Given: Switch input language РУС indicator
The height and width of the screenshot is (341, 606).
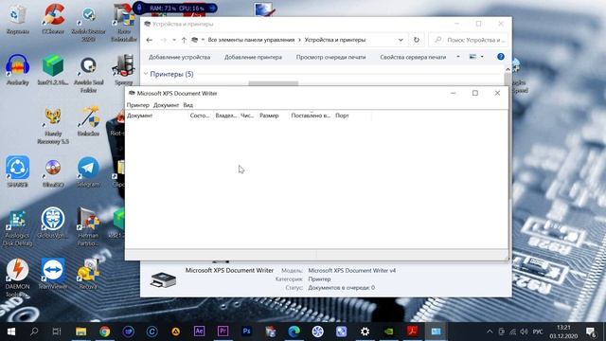Looking at the screenshot, I should [538, 332].
